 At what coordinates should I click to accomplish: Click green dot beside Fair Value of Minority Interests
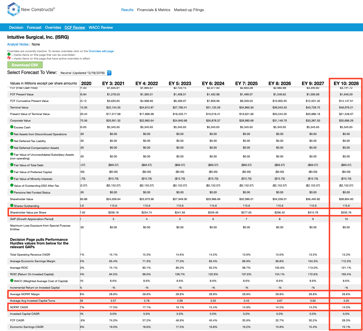[x=12, y=178]
